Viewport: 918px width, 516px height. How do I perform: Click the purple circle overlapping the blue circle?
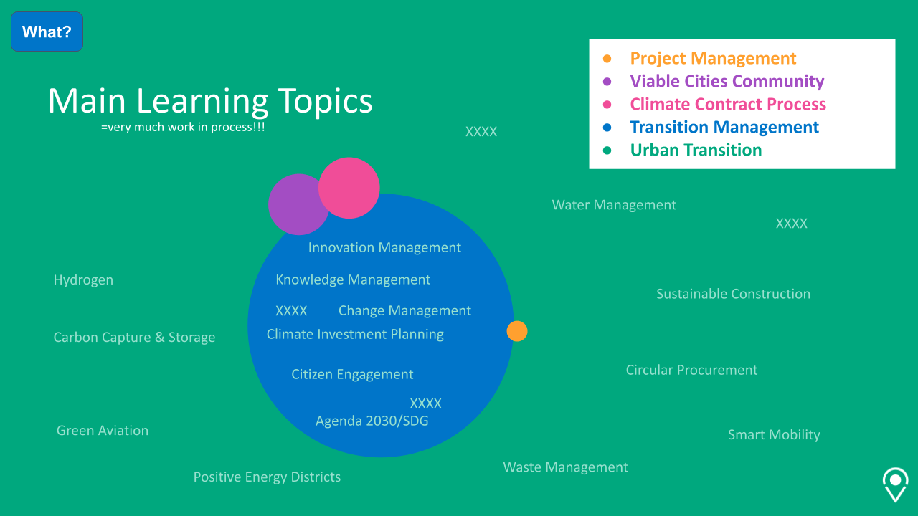pos(298,205)
